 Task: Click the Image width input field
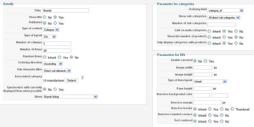(x=203, y=67)
